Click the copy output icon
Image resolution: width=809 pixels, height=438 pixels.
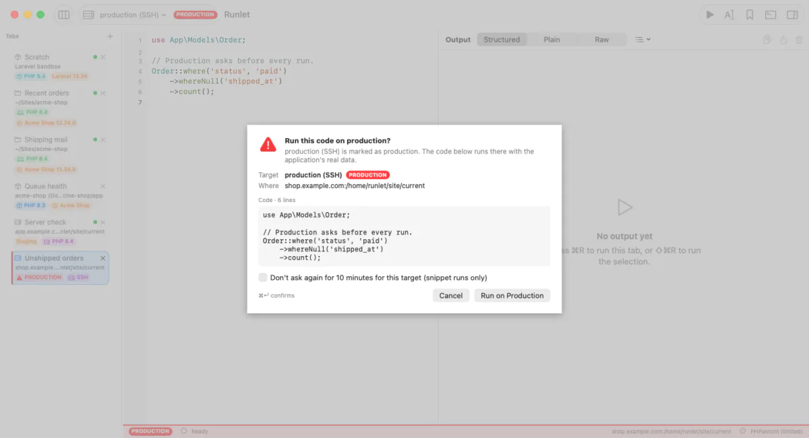pyautogui.click(x=767, y=40)
